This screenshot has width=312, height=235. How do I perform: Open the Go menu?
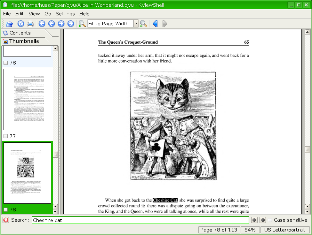tap(48, 14)
